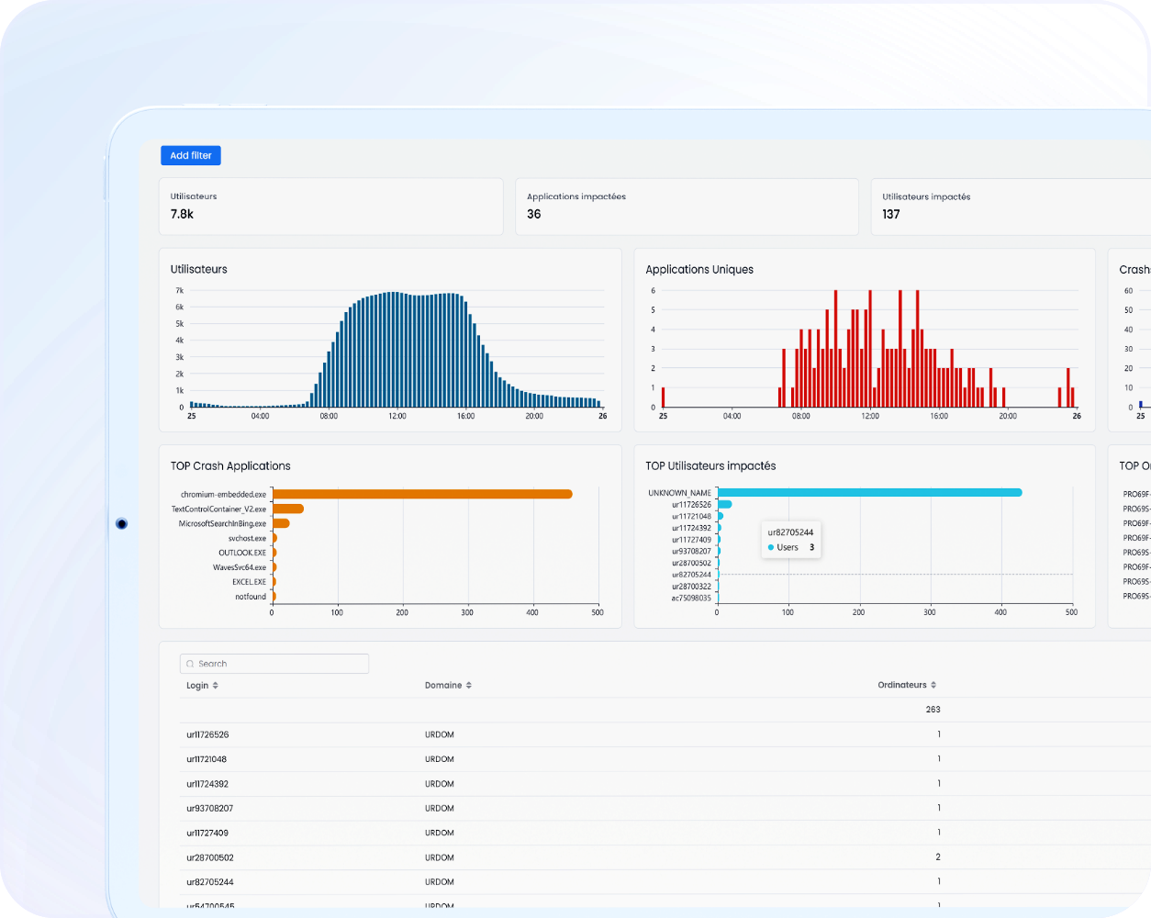The image size is (1151, 918).
Task: Open the Applications impactées 36 card
Action: pyautogui.click(x=686, y=207)
